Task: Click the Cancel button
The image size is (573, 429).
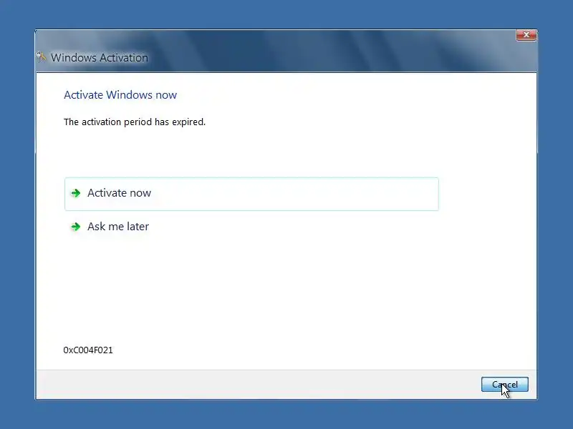Action: [505, 385]
